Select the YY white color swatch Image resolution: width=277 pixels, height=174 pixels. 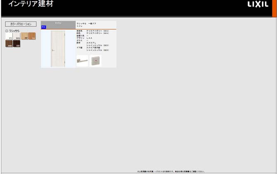[9, 36]
